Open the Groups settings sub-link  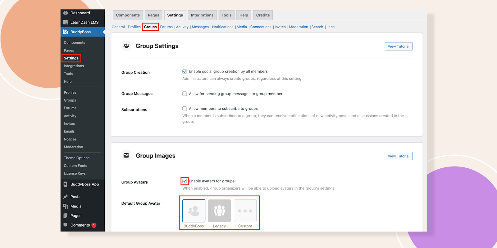pyautogui.click(x=150, y=27)
